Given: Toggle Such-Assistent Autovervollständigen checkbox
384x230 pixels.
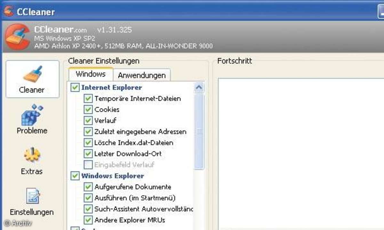Looking at the screenshot, I should pyautogui.click(x=88, y=209).
